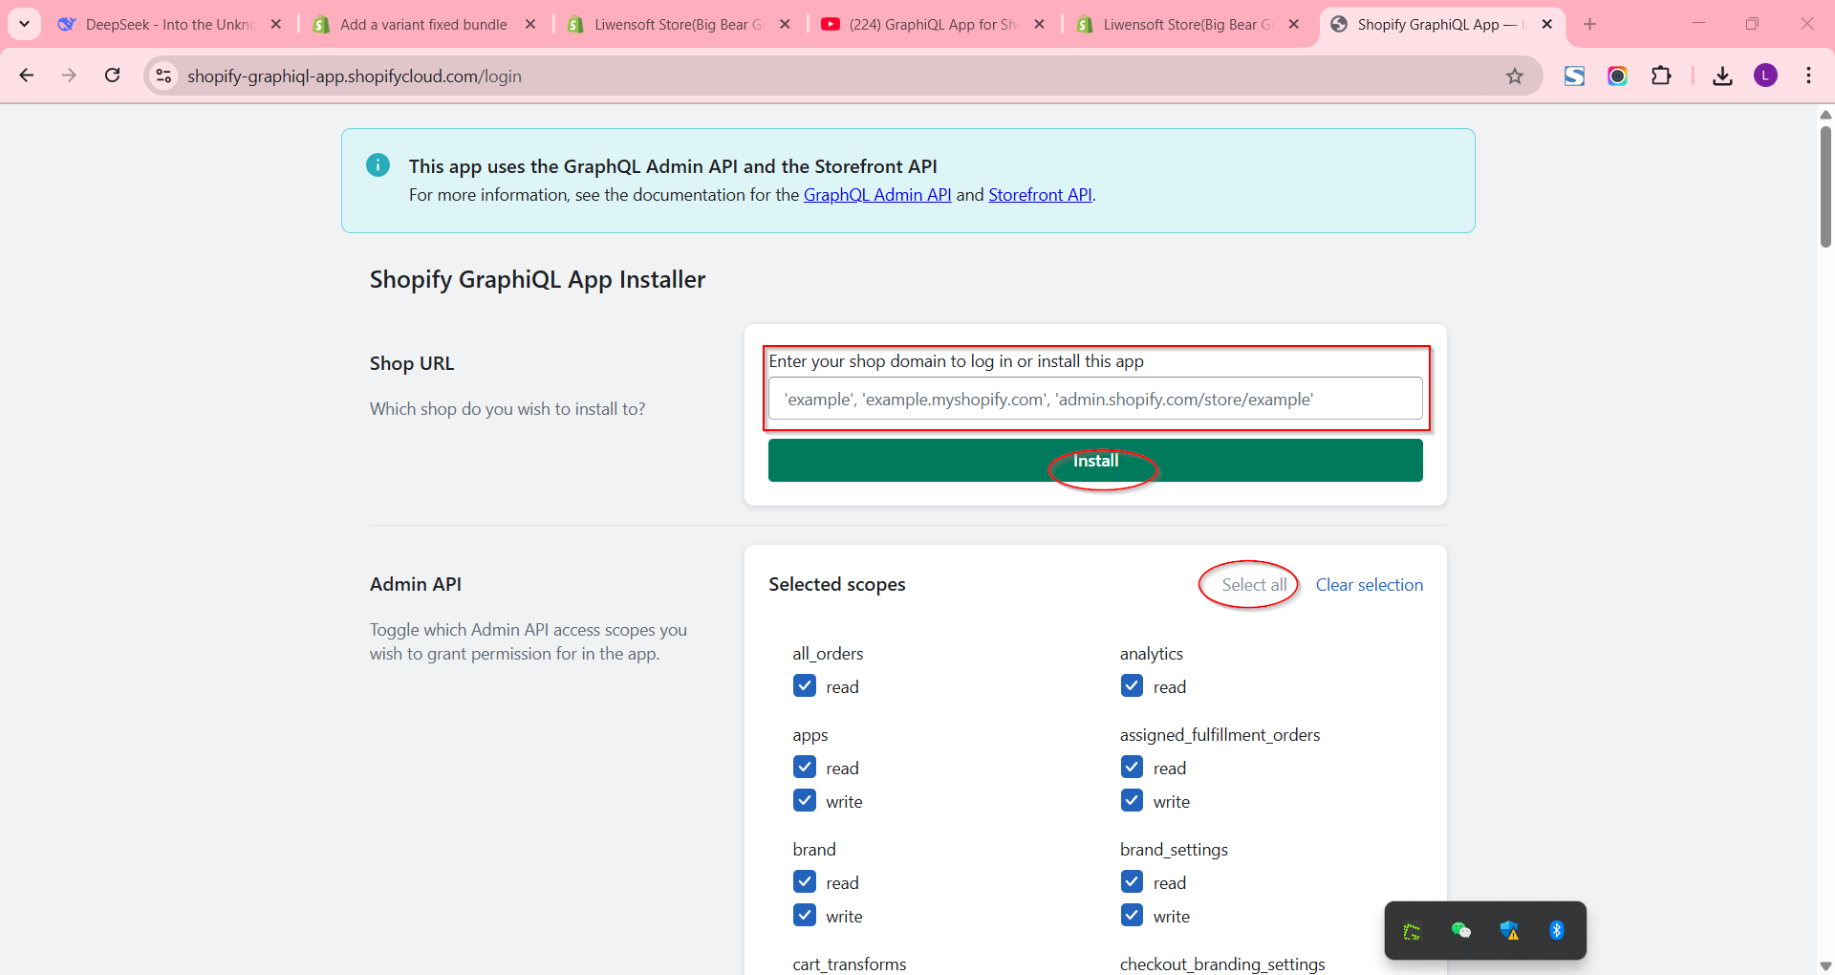
Task: Close the DeepSeek tab
Action: point(276,24)
